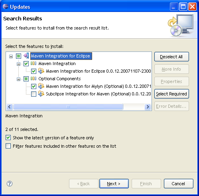Viewport: 199px width, 196px height.
Task: Click the feature icon for Maven Integration for Mylyn
Action: tap(41, 86)
